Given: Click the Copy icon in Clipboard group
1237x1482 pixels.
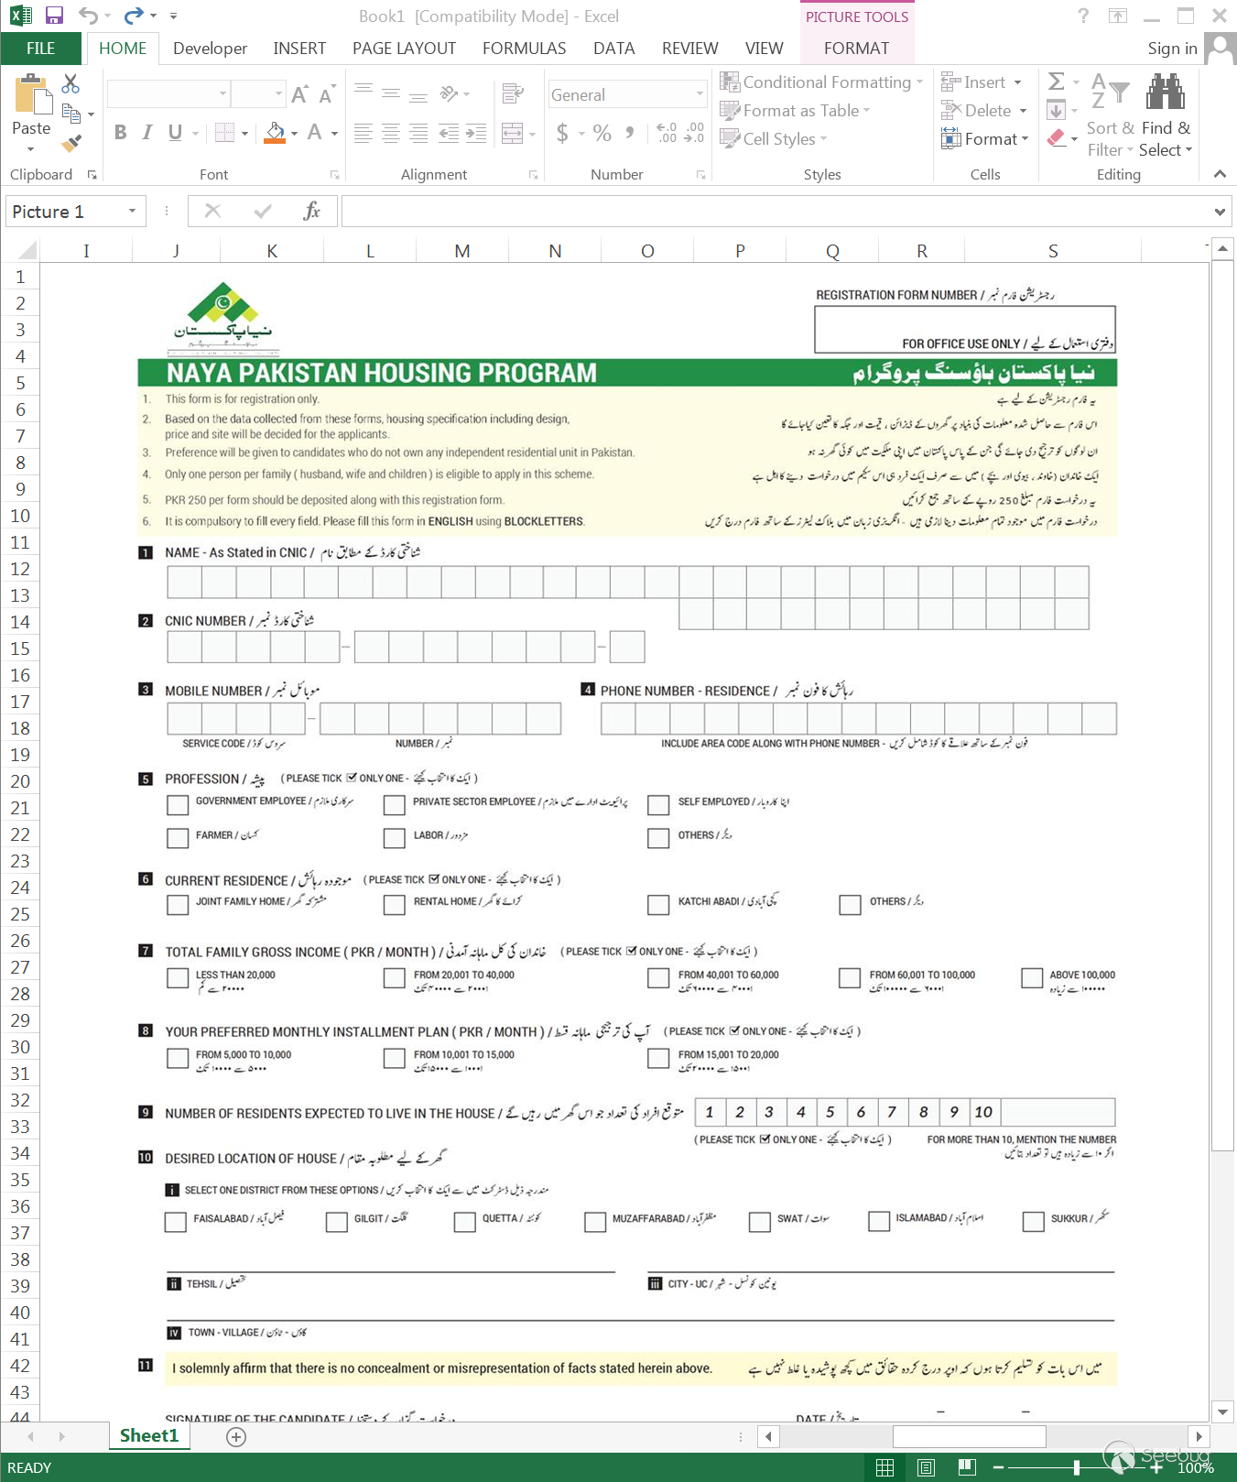Looking at the screenshot, I should point(71,114).
